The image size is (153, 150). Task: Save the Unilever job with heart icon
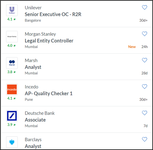tap(145, 7)
